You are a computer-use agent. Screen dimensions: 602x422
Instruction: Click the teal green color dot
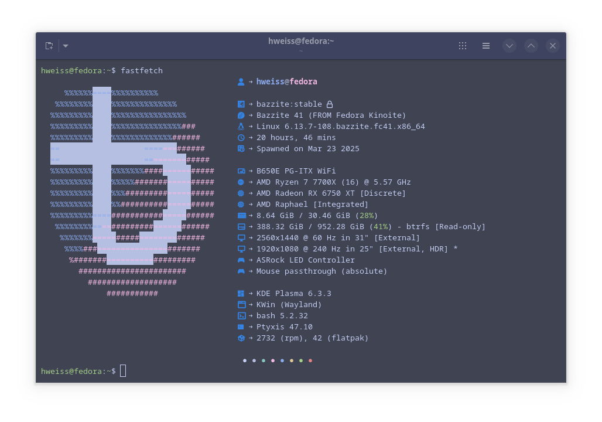tap(264, 360)
